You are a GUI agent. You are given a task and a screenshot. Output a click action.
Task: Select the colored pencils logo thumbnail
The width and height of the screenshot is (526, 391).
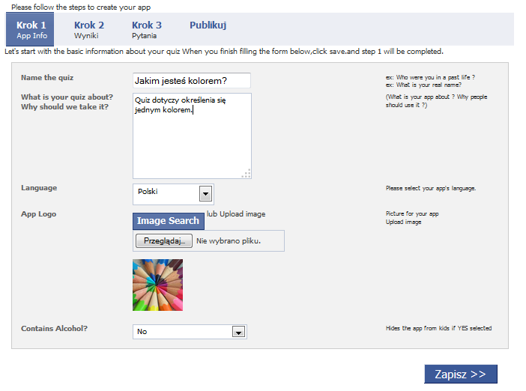tap(157, 285)
